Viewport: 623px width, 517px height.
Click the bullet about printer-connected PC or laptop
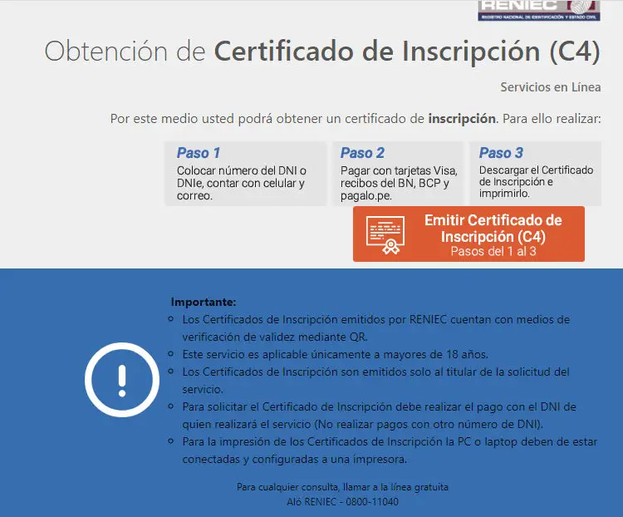pos(389,450)
